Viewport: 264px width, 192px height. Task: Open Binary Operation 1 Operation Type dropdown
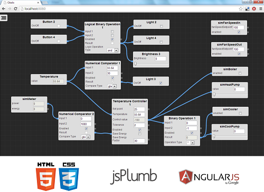click(x=191, y=143)
